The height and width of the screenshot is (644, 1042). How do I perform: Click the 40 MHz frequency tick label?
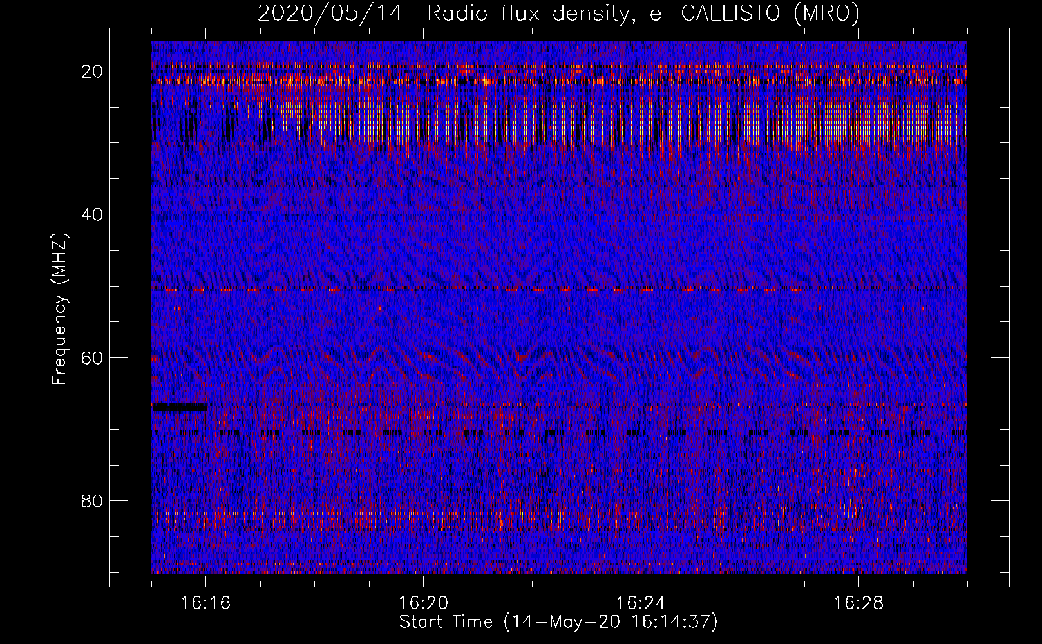(93, 214)
